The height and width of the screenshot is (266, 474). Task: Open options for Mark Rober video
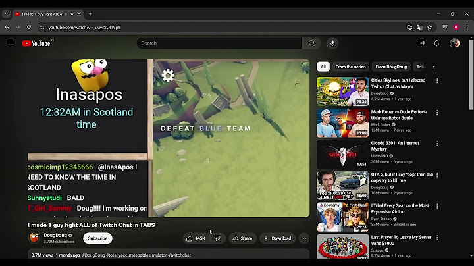coord(437,112)
